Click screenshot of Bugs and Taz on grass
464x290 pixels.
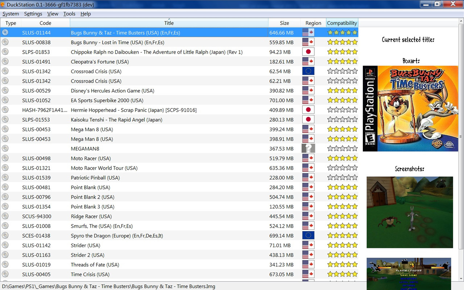tap(410, 212)
